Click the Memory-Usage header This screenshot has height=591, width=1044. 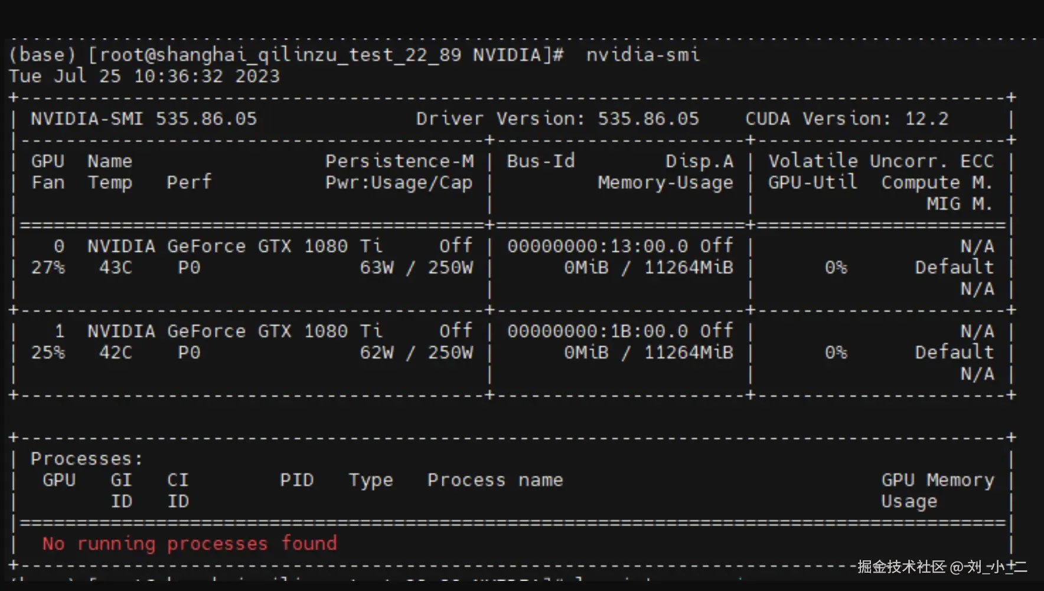[x=665, y=183]
